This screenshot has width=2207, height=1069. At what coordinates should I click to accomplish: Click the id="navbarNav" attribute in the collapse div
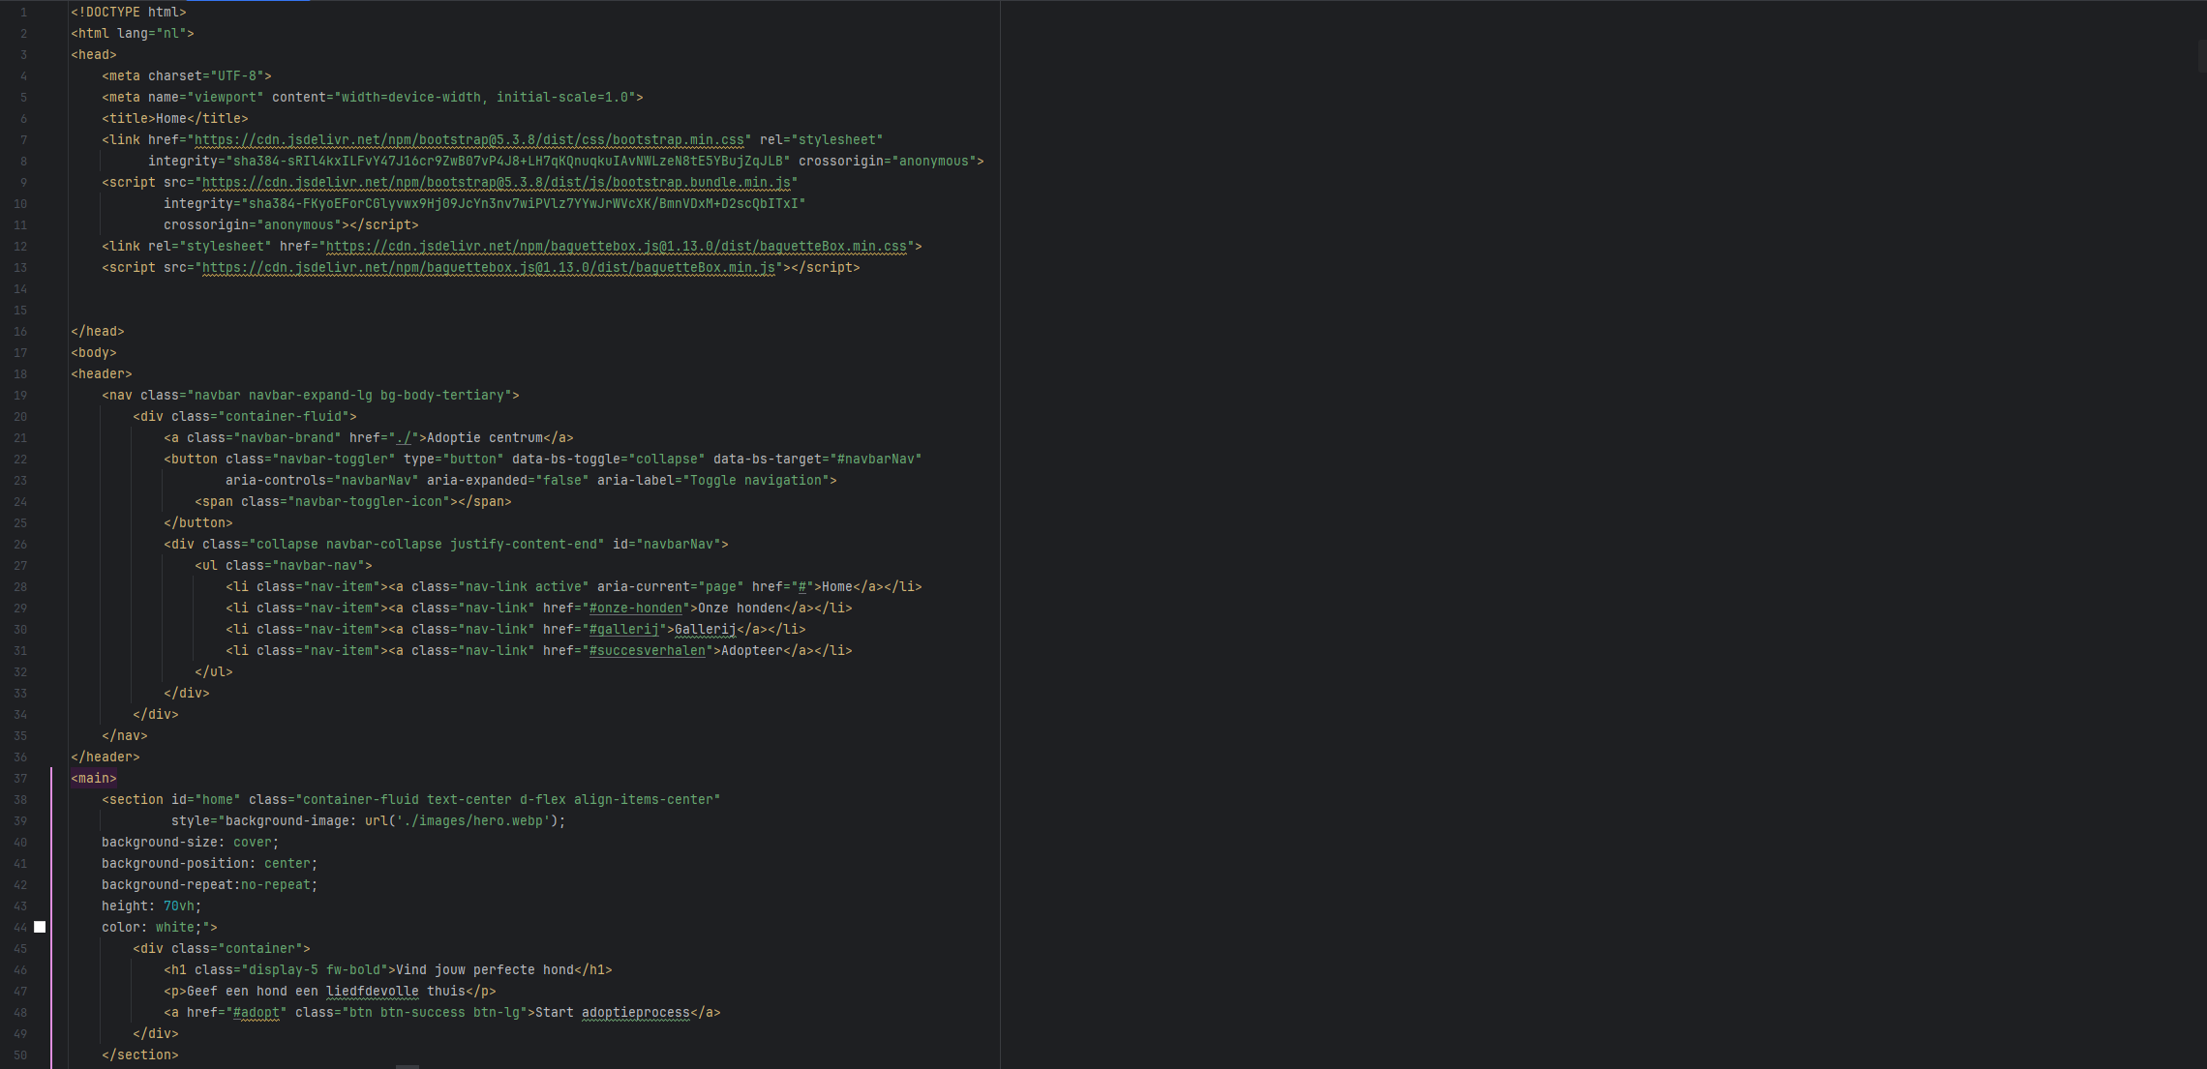coord(667,545)
